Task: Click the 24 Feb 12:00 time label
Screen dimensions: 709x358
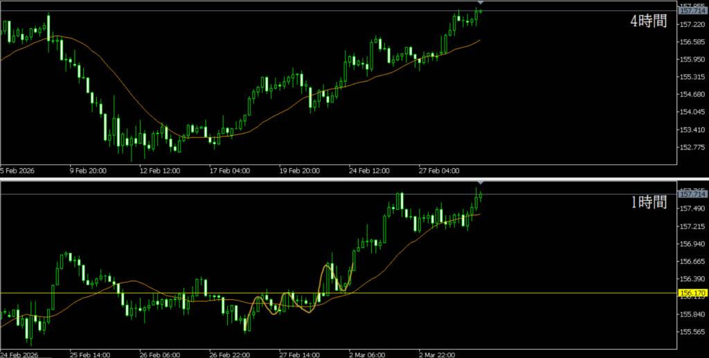Action: point(370,170)
